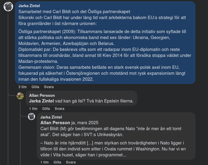Open Allan Persson's author name link
This screenshot has width=208, height=165.
[42, 95]
